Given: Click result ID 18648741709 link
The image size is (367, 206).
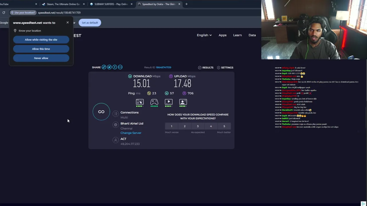Looking at the screenshot, I should [163, 67].
